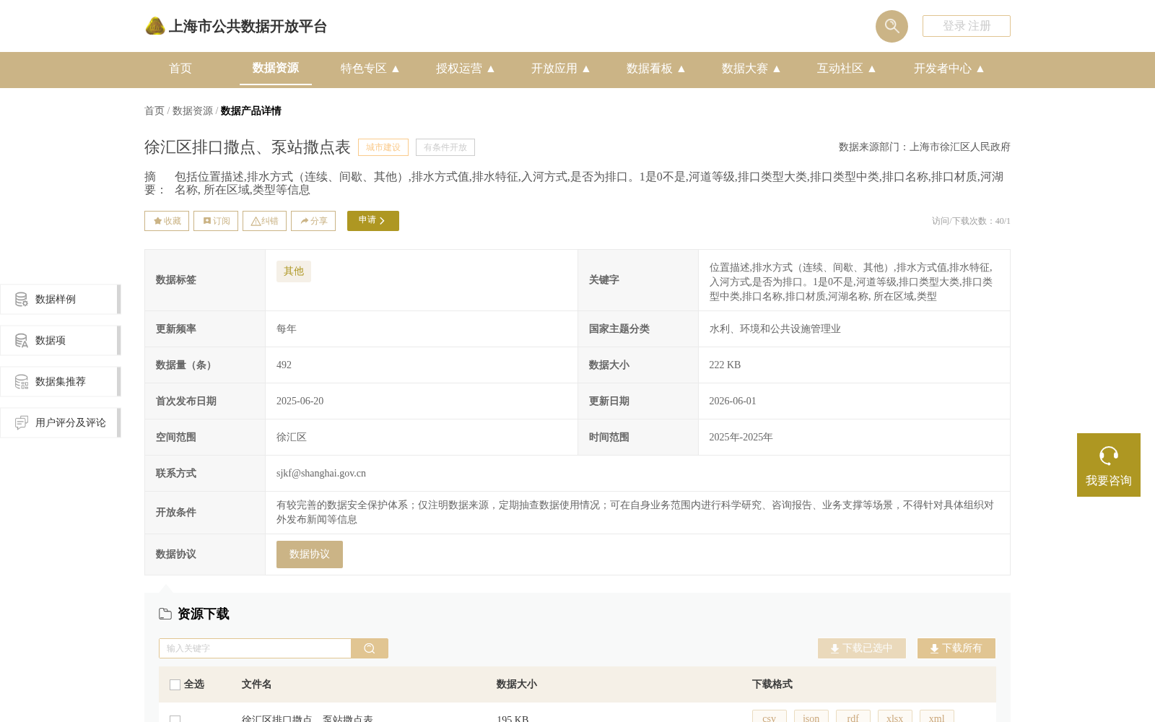Expand the 开放应用 menu

[x=561, y=69]
